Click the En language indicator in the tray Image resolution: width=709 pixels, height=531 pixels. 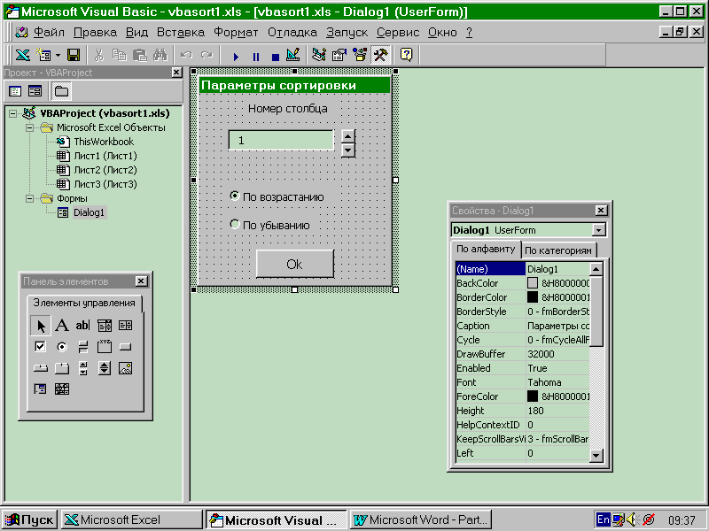point(603,519)
